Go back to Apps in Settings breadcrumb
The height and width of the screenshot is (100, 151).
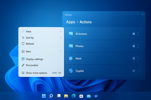click(x=71, y=22)
